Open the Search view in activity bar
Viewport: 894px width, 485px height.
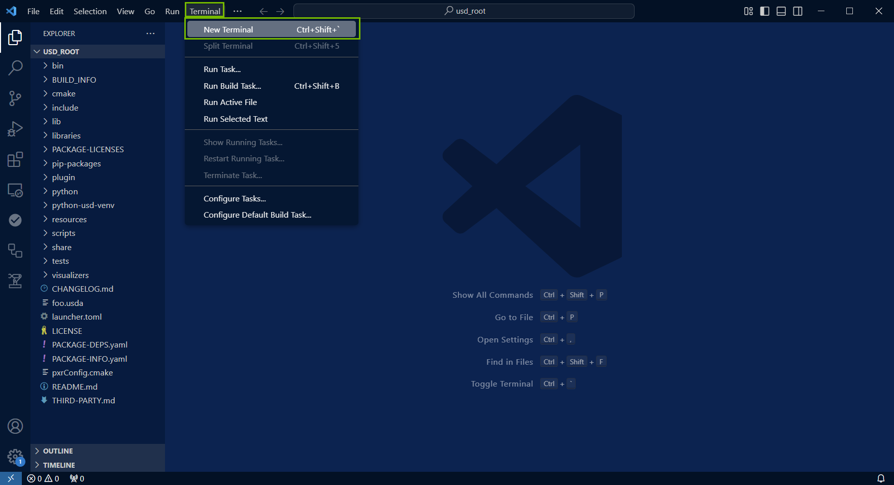click(x=15, y=67)
